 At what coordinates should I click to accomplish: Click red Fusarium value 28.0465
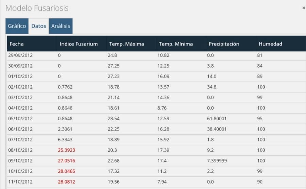coord(67,171)
